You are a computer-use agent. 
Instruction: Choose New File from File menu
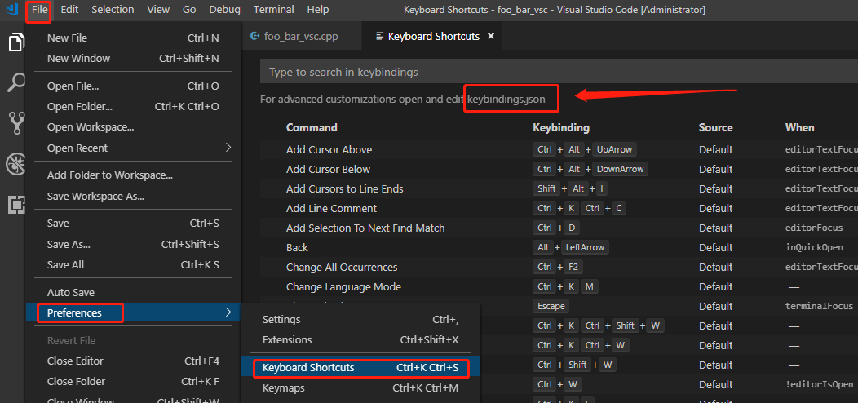click(133, 38)
